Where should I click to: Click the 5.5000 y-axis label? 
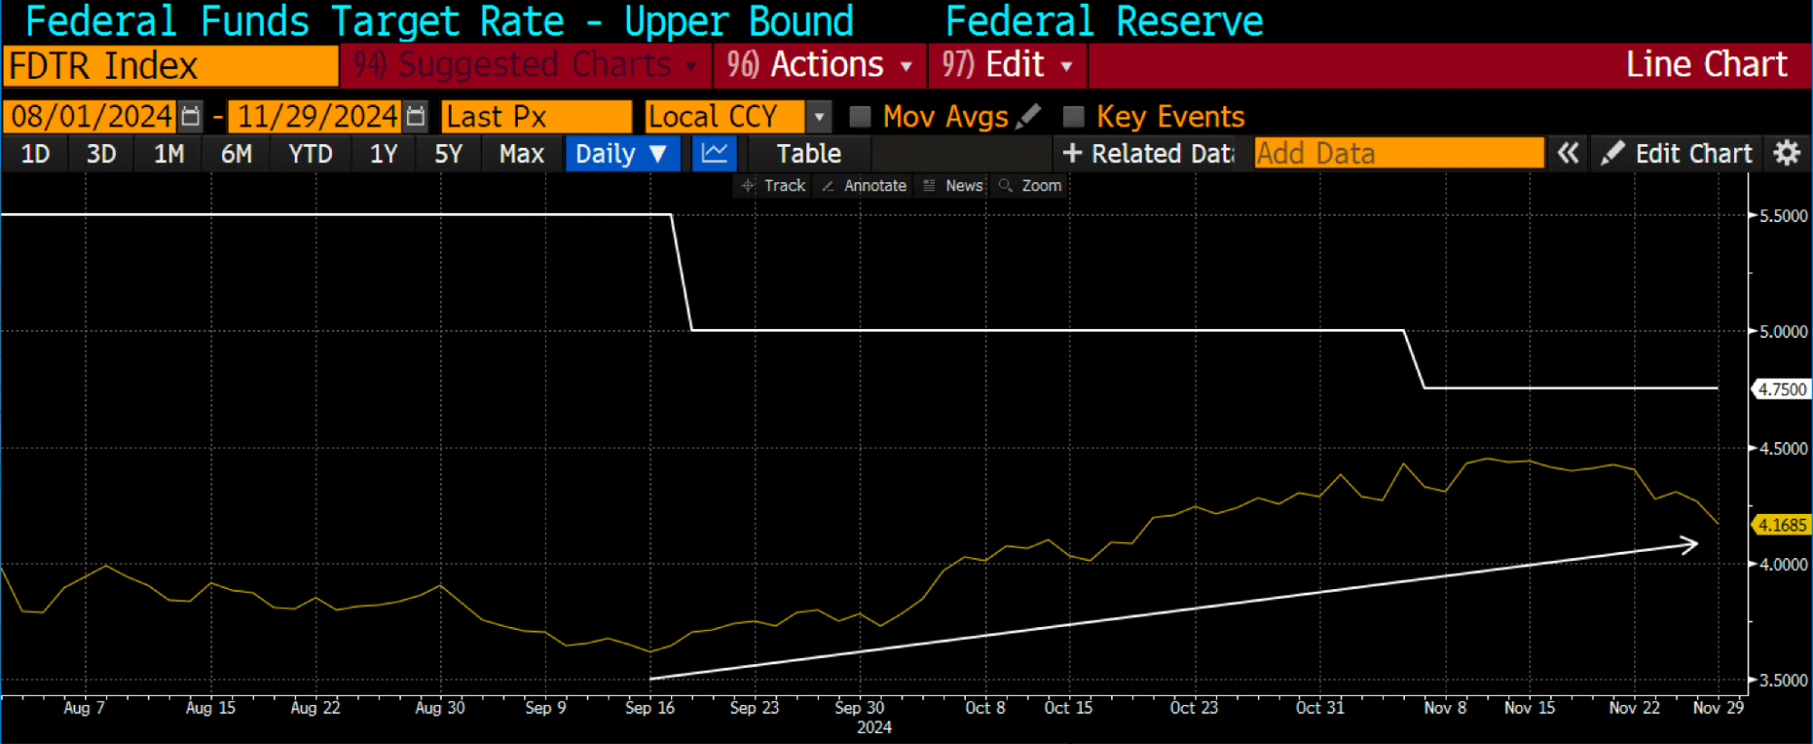1783,216
